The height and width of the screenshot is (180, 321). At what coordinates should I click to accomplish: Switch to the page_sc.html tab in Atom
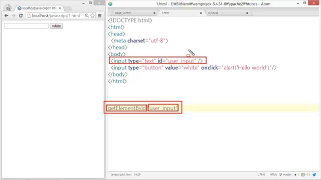[123, 12]
